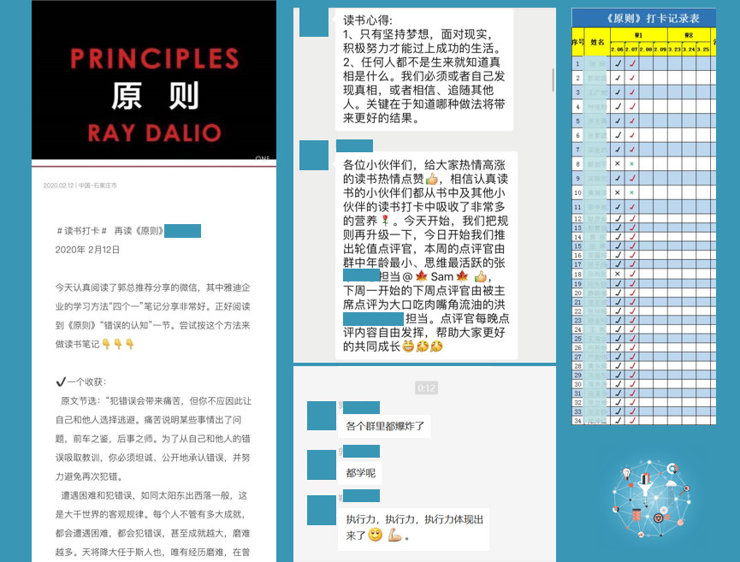Click the 各个群里都爆炸了 message bubble
Image resolution: width=740 pixels, height=562 pixels.
(x=385, y=426)
